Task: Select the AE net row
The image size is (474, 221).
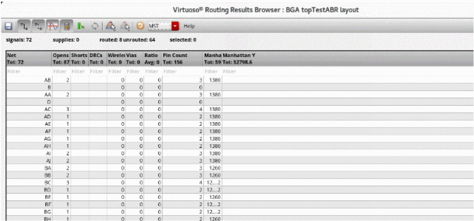Action: pyautogui.click(x=240, y=124)
